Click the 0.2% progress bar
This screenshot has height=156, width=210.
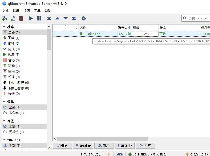pos(145,34)
